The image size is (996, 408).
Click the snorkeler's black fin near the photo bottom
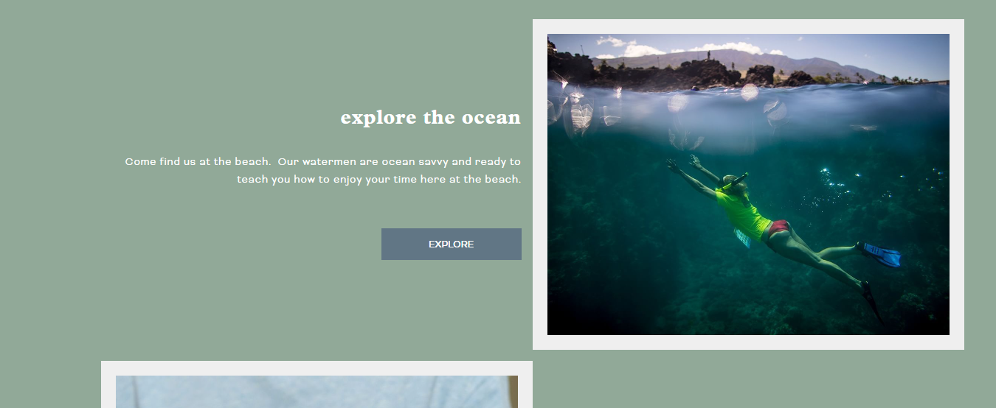point(872,302)
